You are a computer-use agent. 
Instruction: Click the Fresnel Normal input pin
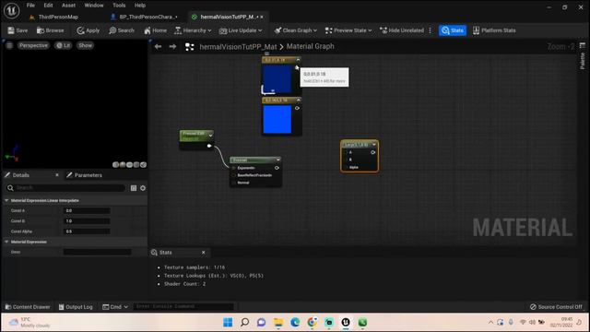[x=233, y=183]
